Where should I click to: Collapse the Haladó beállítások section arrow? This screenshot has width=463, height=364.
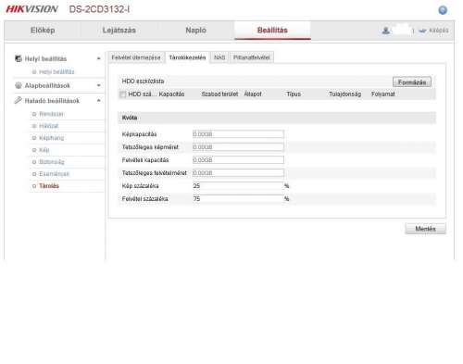click(x=99, y=100)
